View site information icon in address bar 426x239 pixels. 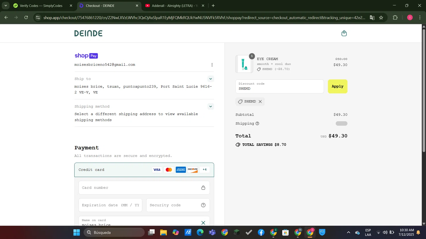point(38,18)
